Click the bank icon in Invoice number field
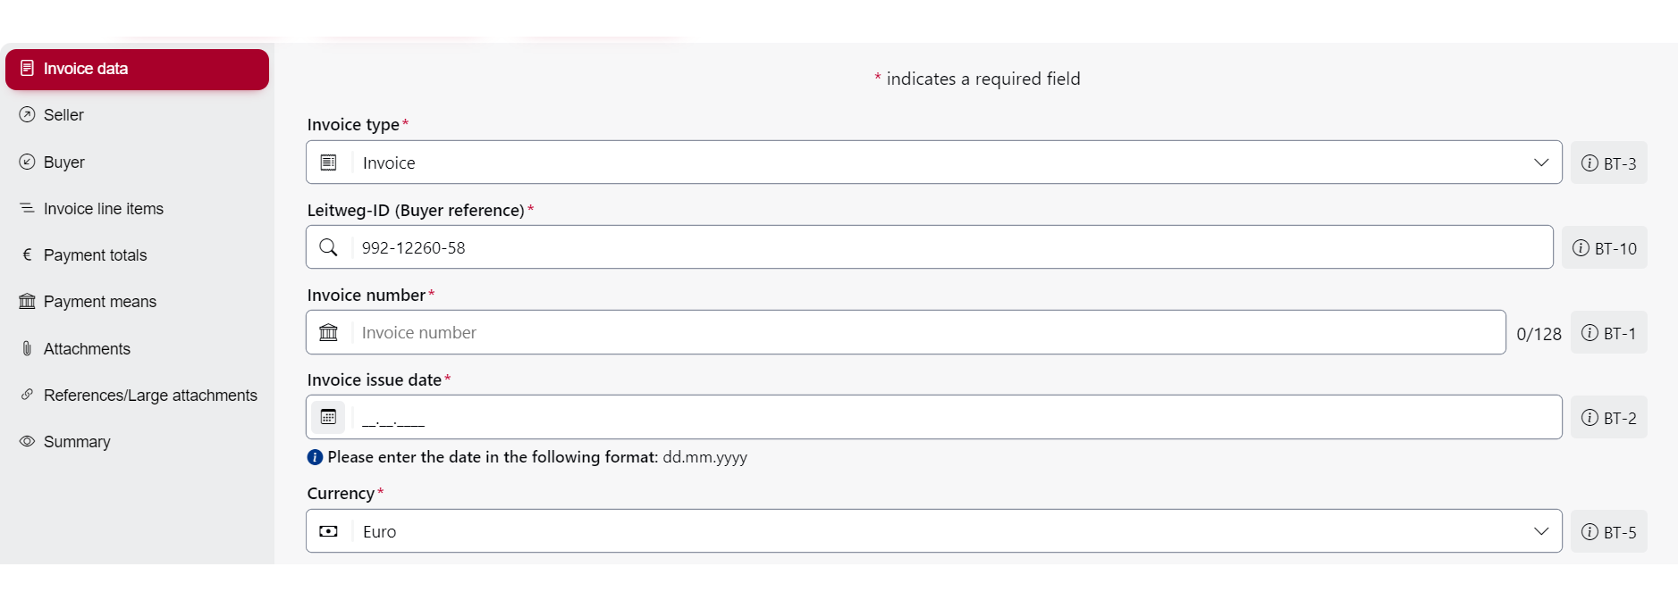 328,332
